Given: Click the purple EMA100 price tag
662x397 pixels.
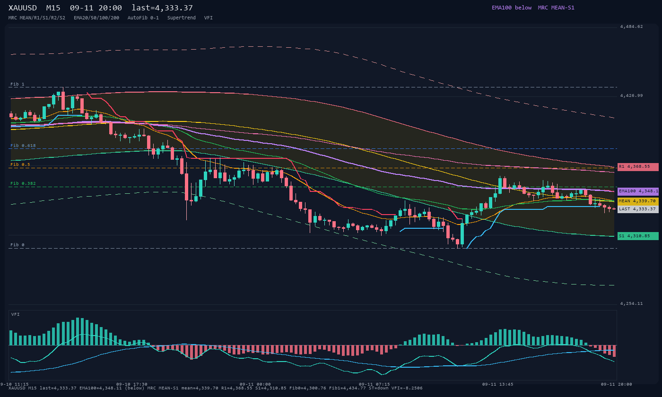Looking at the screenshot, I should (x=638, y=191).
